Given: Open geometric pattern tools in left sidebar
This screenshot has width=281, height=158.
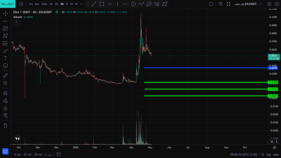Looking at the screenshot, I should click(x=5, y=36).
